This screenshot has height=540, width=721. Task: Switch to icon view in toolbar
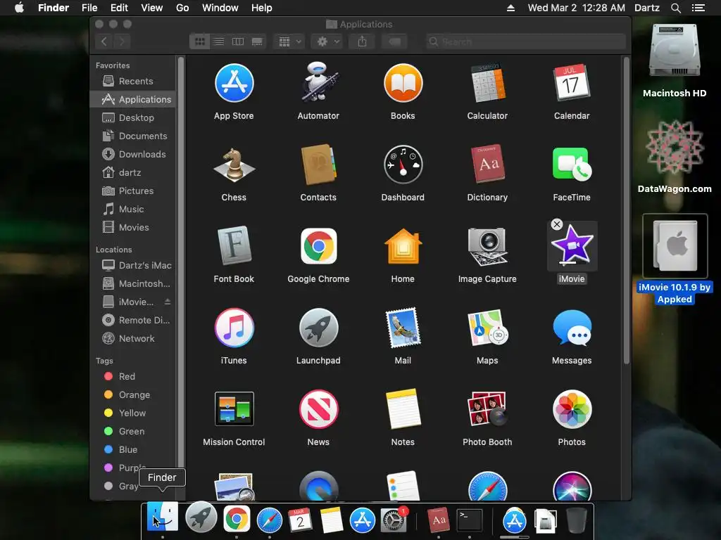pos(199,41)
